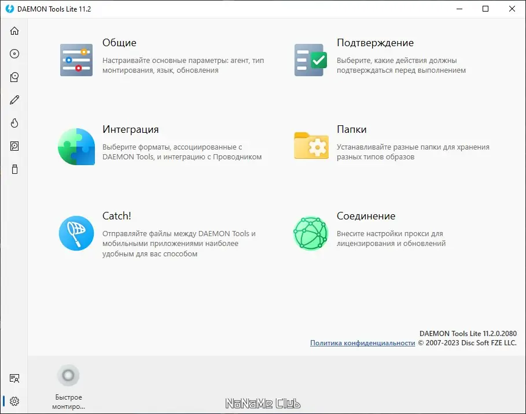The image size is (526, 414).
Task: Select the Settings gear in the sidebar
Action: click(x=14, y=401)
